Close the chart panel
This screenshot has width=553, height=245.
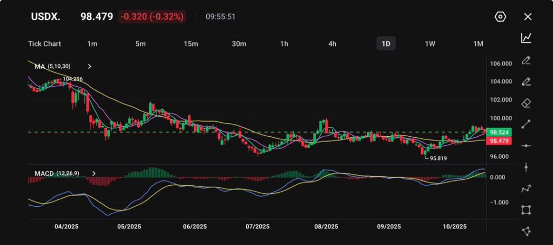click(528, 17)
